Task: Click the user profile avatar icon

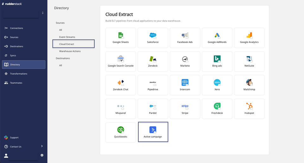Action: [6, 155]
